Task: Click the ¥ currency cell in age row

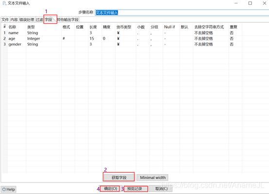Action: pos(118,39)
